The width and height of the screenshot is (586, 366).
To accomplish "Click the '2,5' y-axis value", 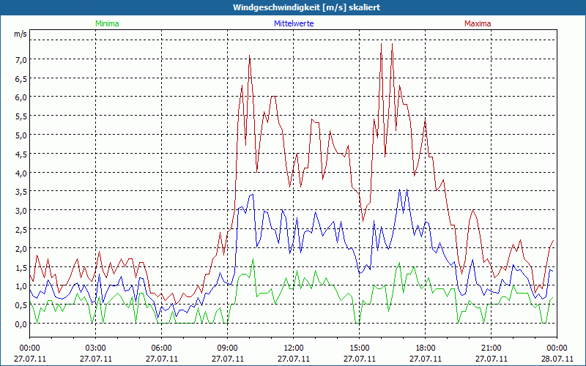I will pos(21,230).
